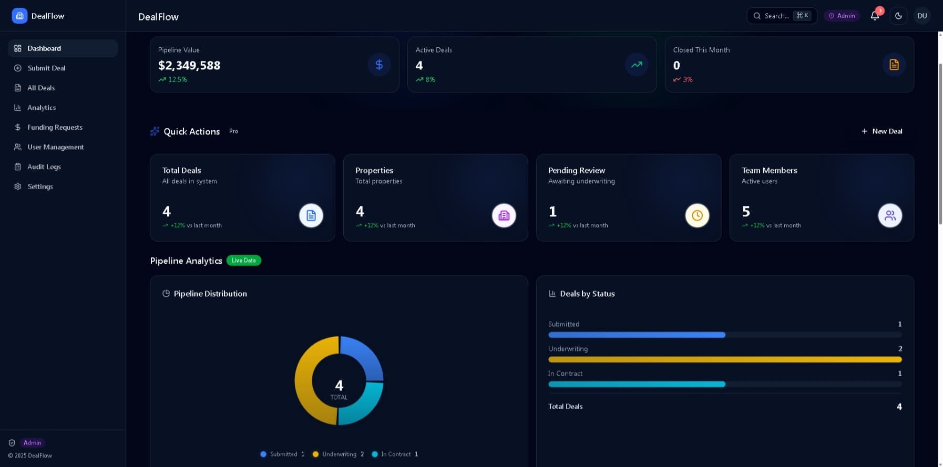Viewport: 943px width, 467px height.
Task: Click the trending arrow Active Deals icon
Action: coord(637,65)
